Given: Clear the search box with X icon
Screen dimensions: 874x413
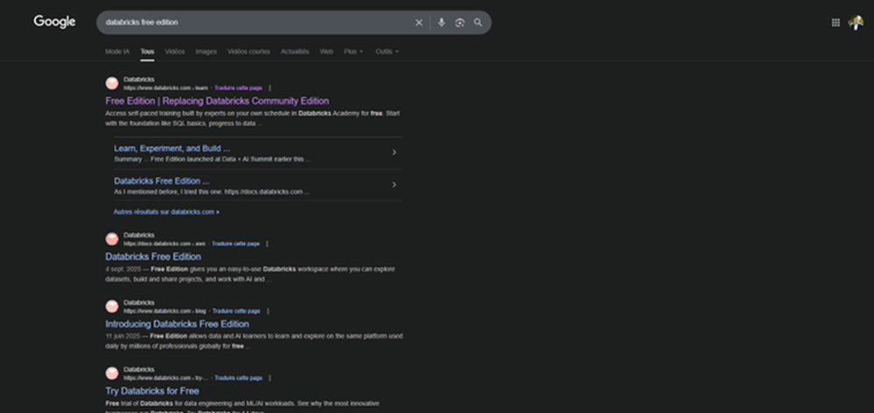Looking at the screenshot, I should click(418, 23).
